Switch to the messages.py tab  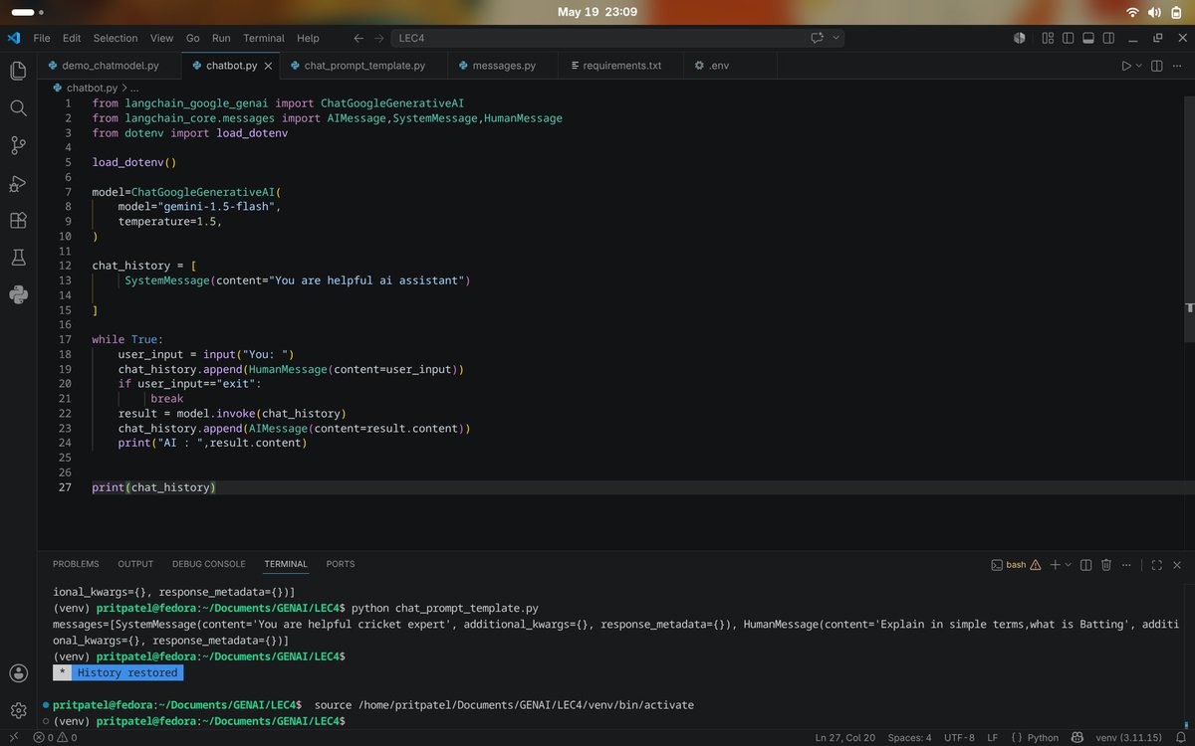click(504, 66)
